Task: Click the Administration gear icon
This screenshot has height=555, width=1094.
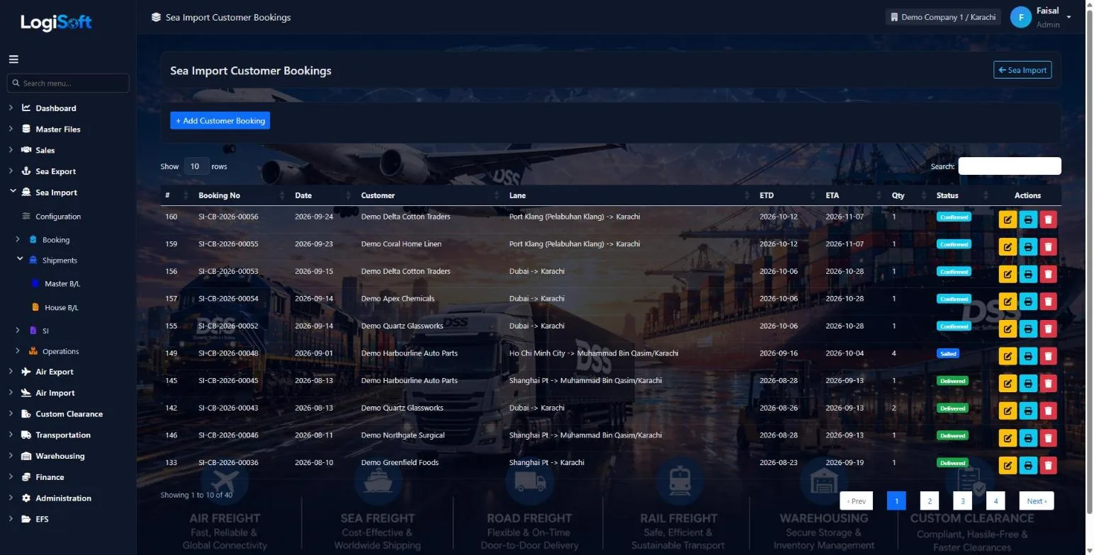Action: click(26, 498)
